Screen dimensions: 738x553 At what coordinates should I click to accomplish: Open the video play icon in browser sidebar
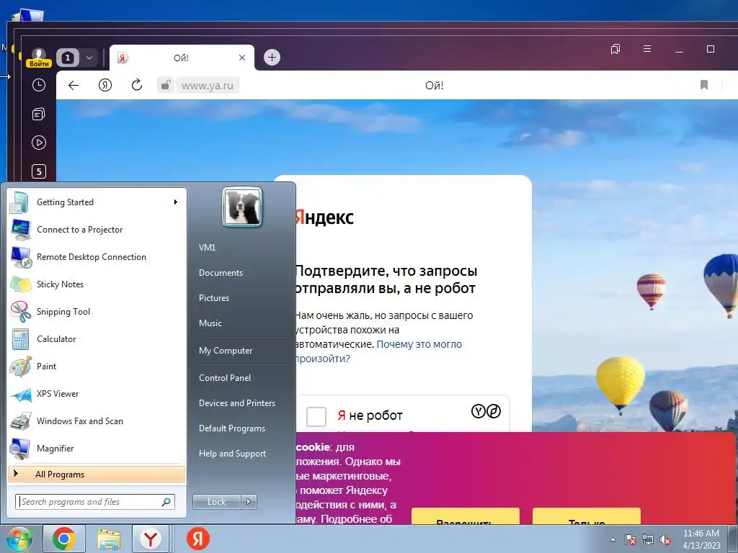click(x=39, y=143)
